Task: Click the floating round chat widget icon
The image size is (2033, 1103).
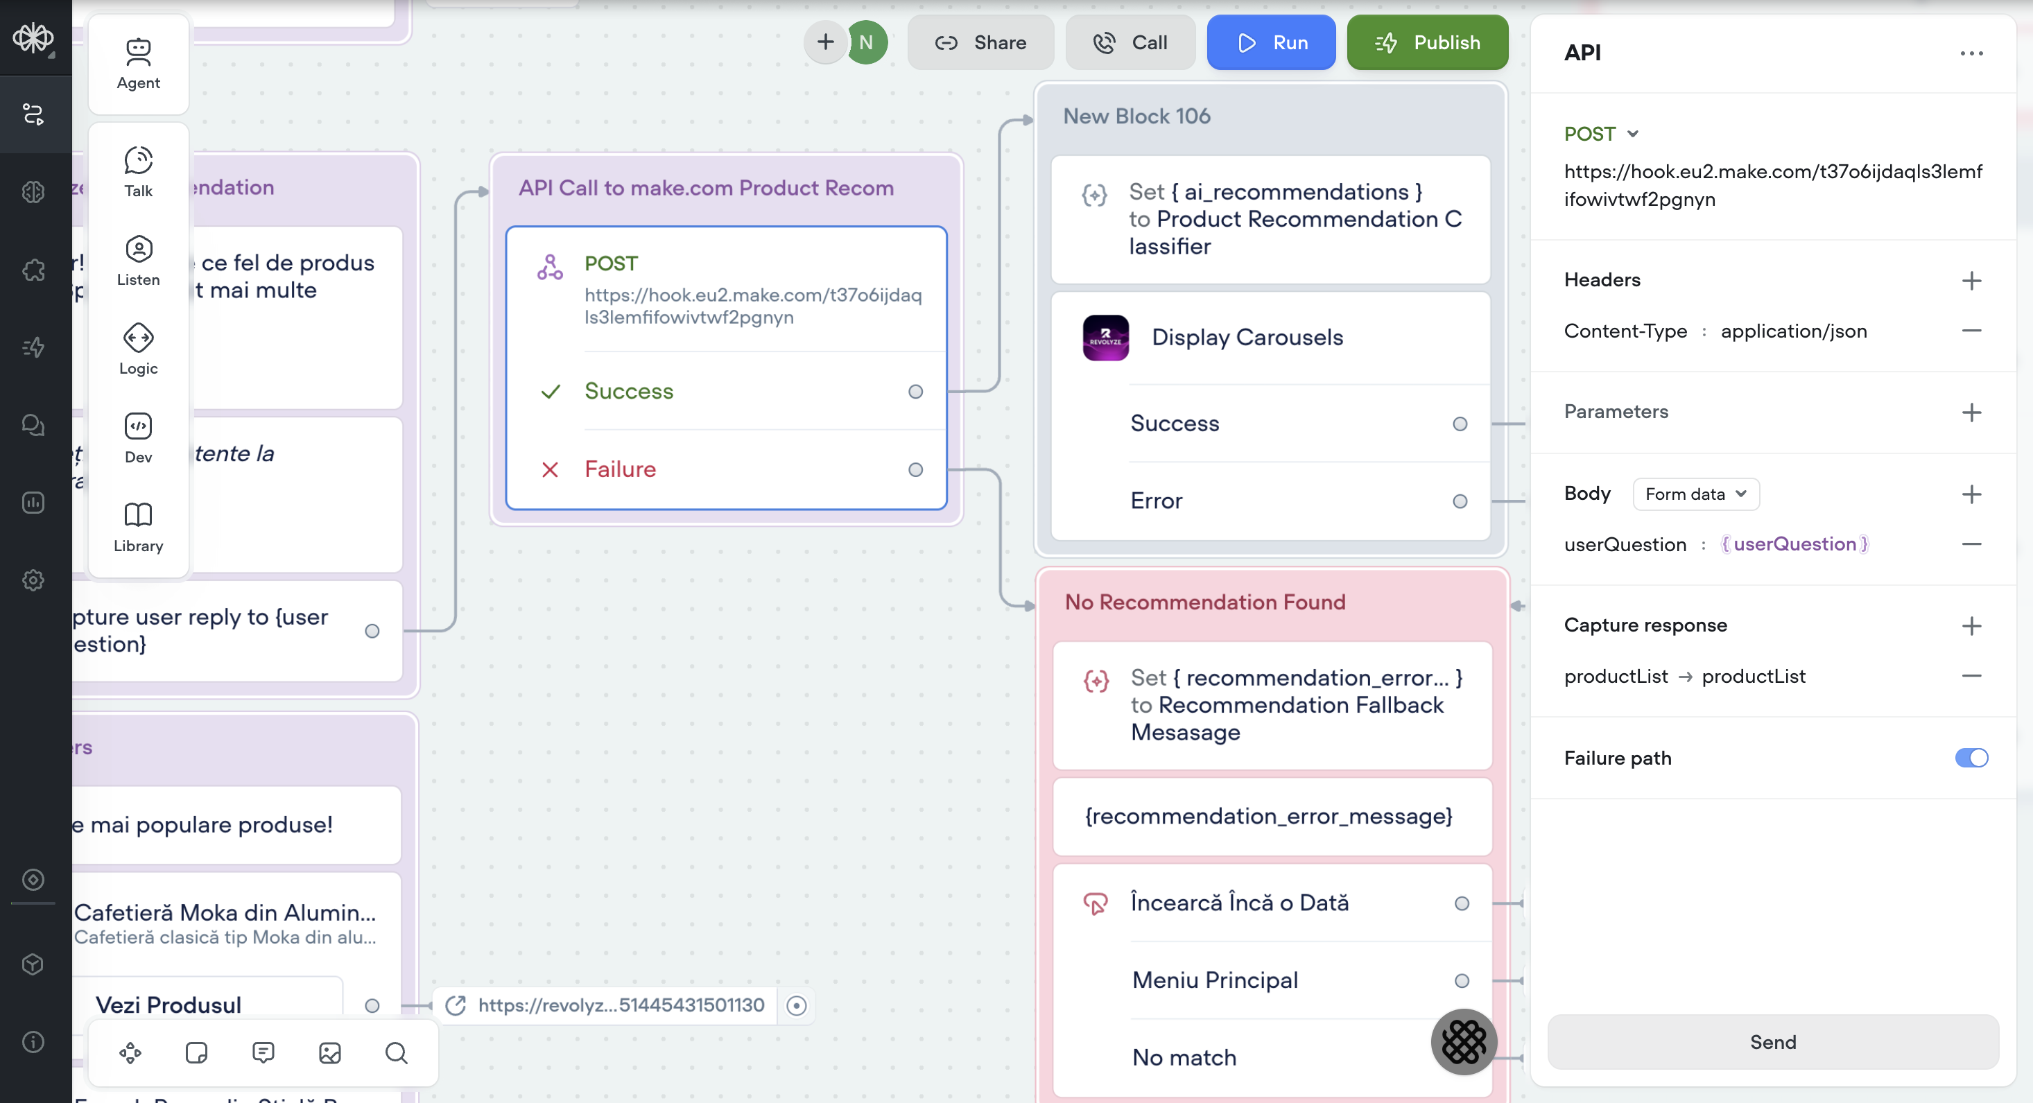Action: (x=1464, y=1041)
